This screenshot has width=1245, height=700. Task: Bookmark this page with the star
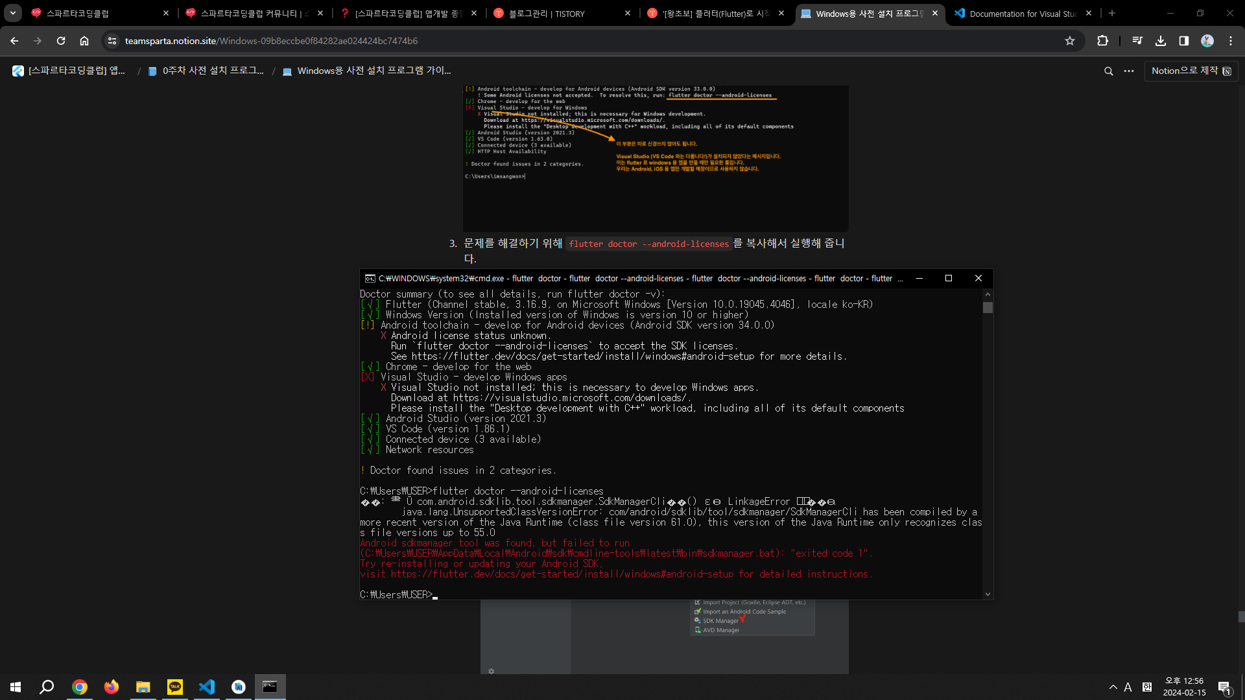(x=1070, y=41)
